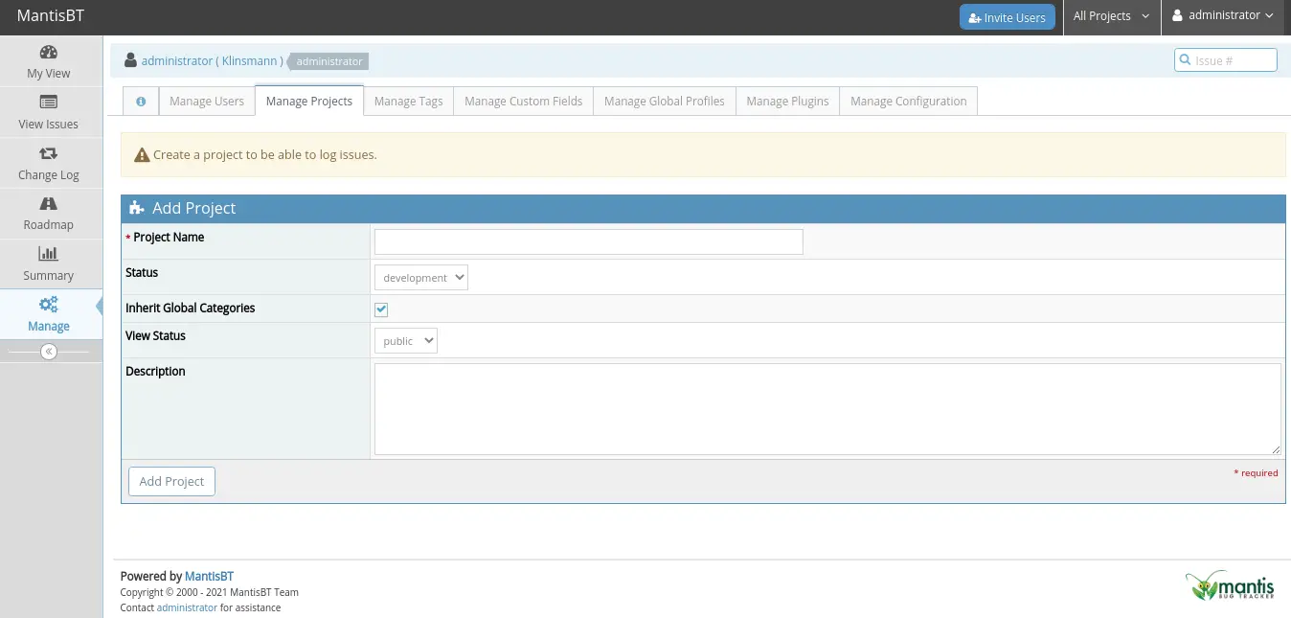Follow the MantisBT link in the footer
The height and width of the screenshot is (618, 1291).
pyautogui.click(x=209, y=576)
